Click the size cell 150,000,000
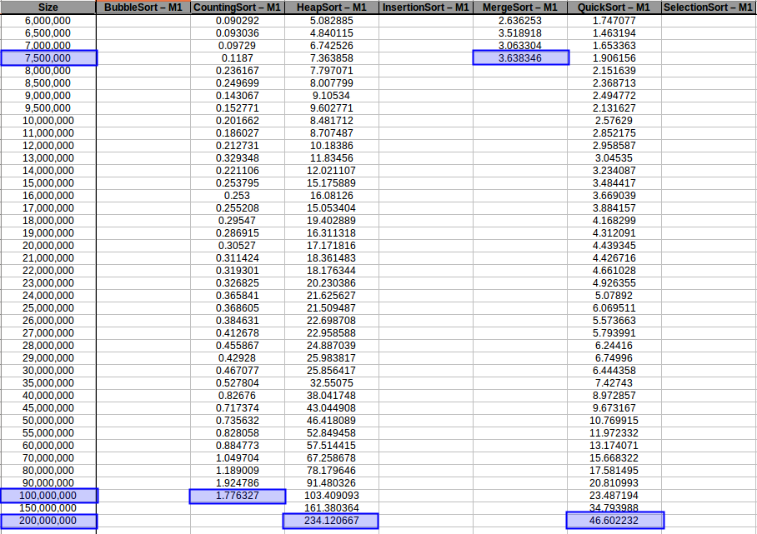This screenshot has height=534, width=757. tap(48, 508)
